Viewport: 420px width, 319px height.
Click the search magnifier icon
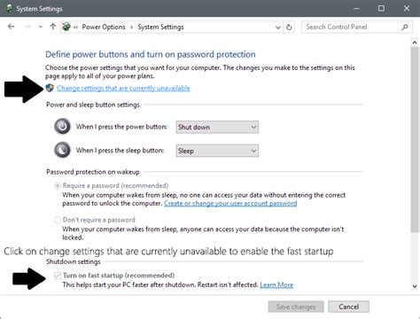pyautogui.click(x=405, y=27)
